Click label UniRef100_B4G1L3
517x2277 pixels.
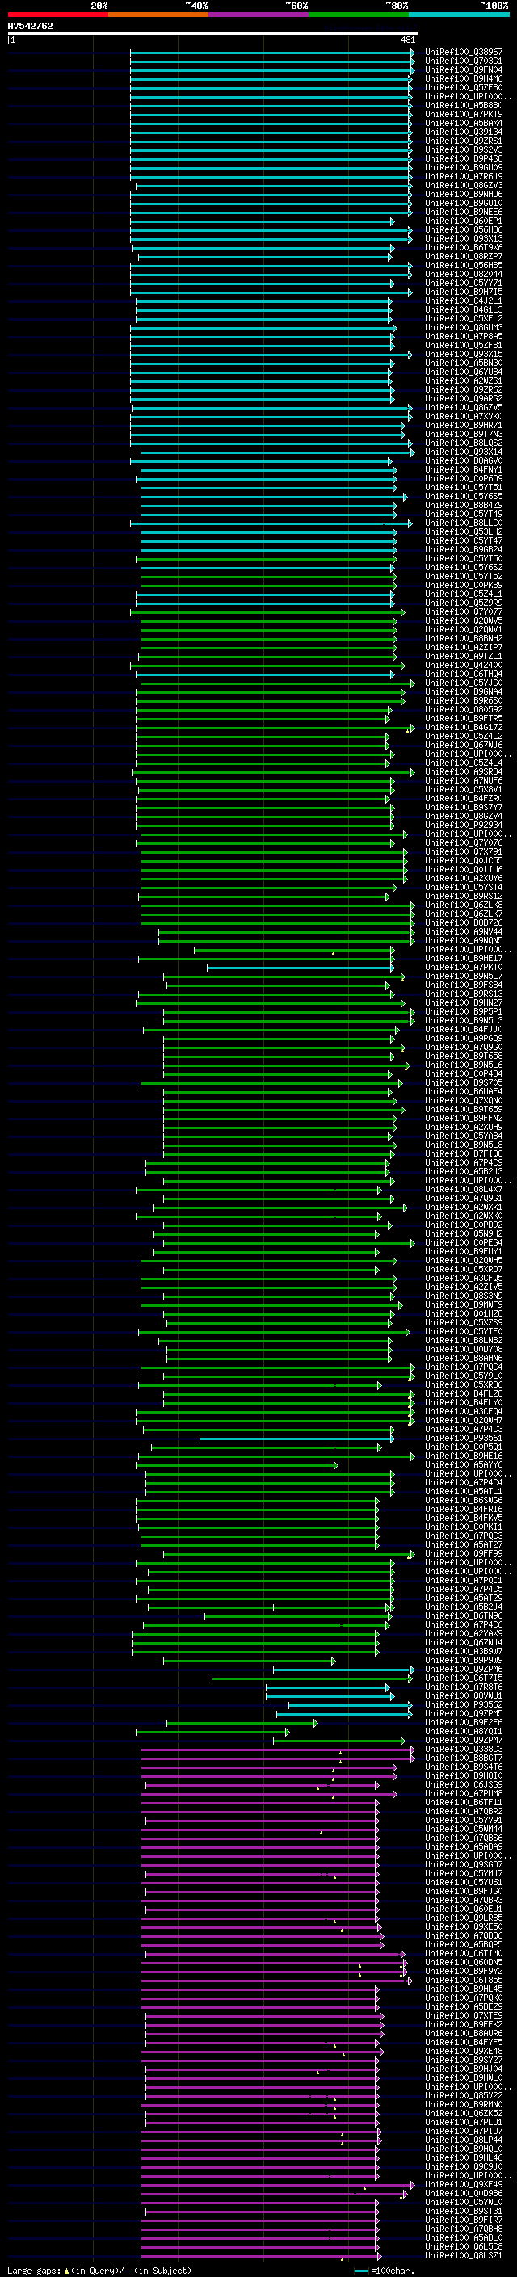click(x=464, y=309)
